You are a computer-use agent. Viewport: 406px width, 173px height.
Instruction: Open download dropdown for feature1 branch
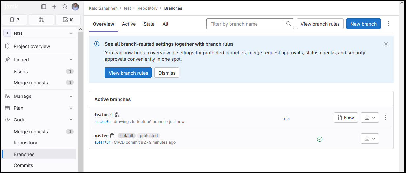coord(370,118)
